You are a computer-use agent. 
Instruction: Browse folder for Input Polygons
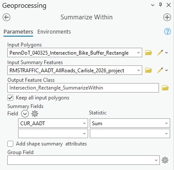pyautogui.click(x=149, y=53)
